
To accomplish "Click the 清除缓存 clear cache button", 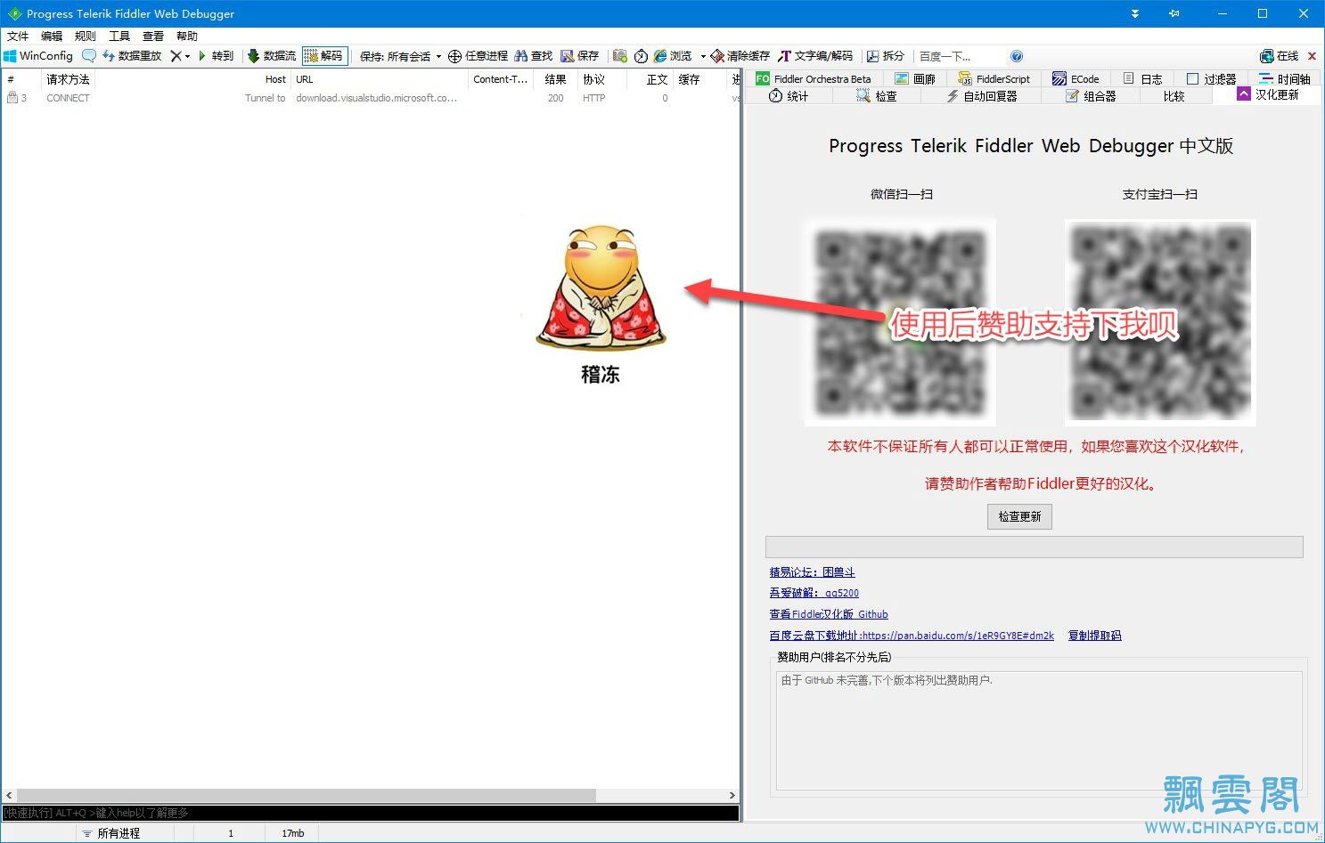I will [740, 55].
